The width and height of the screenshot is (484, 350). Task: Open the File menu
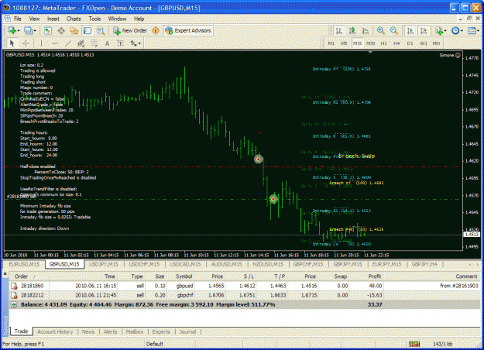(18, 19)
